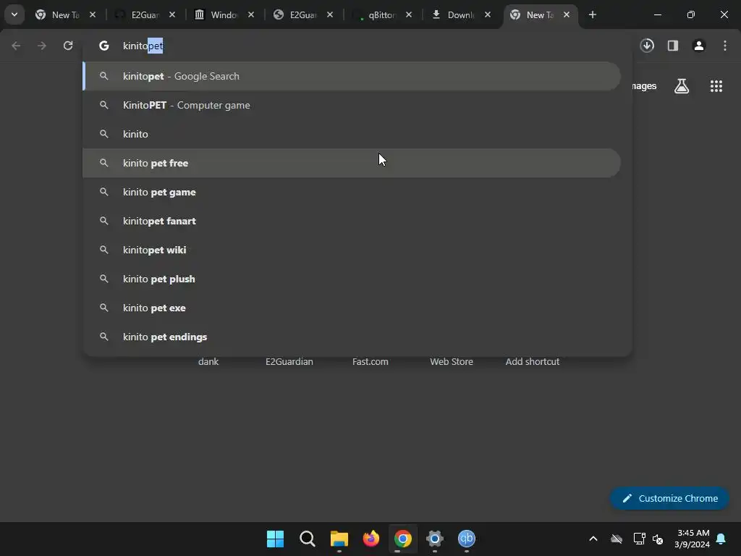741x556 pixels.
Task: Open the Chrome profile icon
Action: click(699, 46)
